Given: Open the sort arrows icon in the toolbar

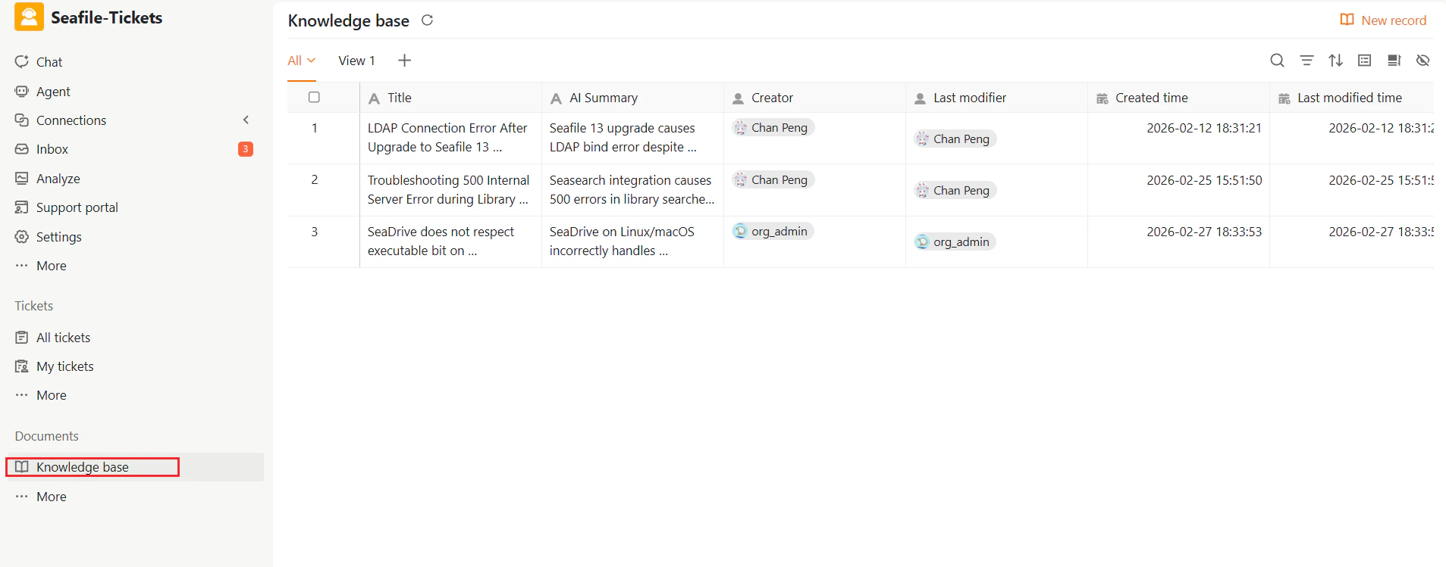Looking at the screenshot, I should (x=1336, y=61).
